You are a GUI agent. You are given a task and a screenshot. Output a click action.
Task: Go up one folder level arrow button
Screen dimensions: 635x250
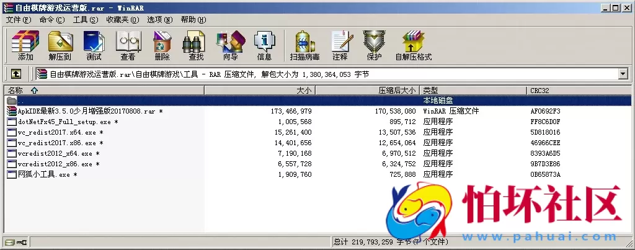pos(16,74)
